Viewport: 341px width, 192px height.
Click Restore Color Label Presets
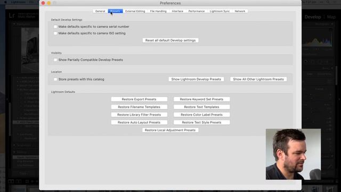[x=201, y=115]
